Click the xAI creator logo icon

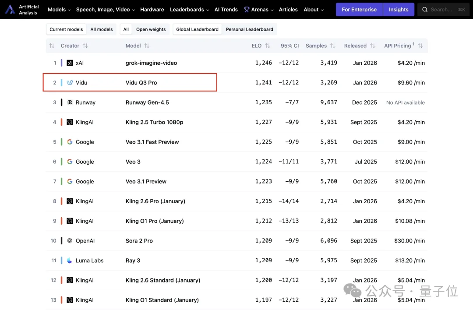point(70,63)
